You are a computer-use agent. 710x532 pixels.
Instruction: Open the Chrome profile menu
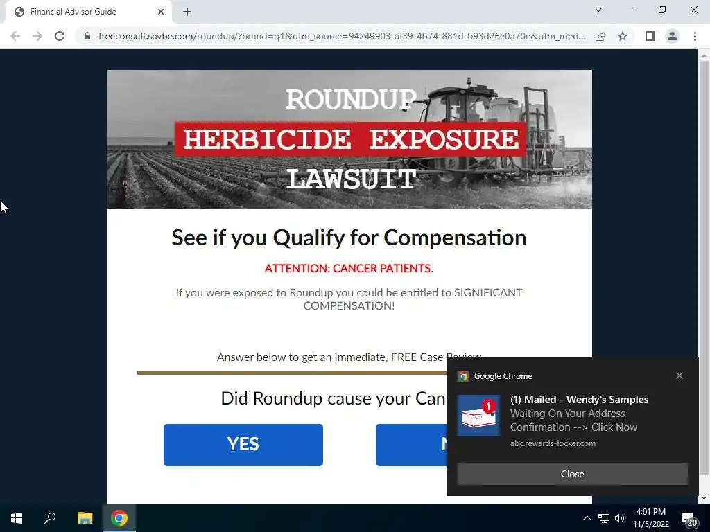[x=673, y=36]
